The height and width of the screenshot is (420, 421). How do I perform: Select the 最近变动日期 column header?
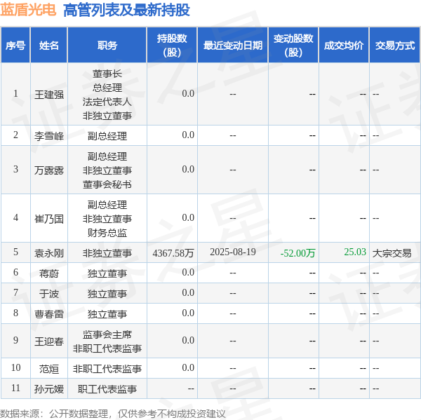point(233,46)
